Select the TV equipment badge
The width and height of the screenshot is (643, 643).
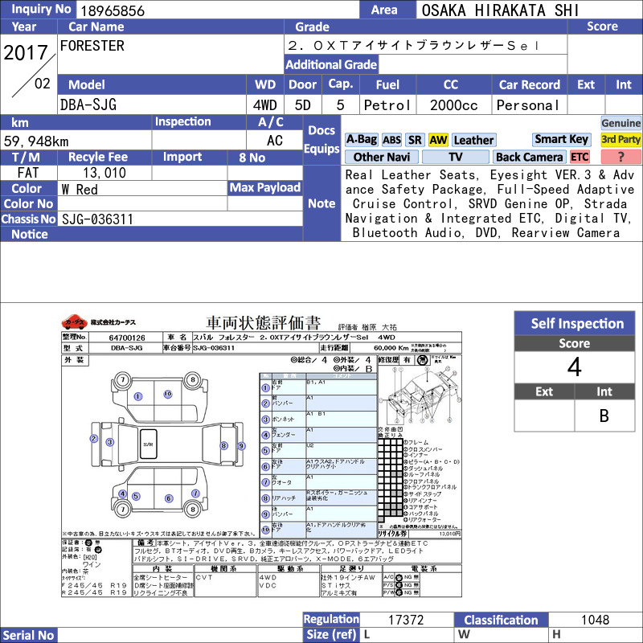tap(455, 157)
